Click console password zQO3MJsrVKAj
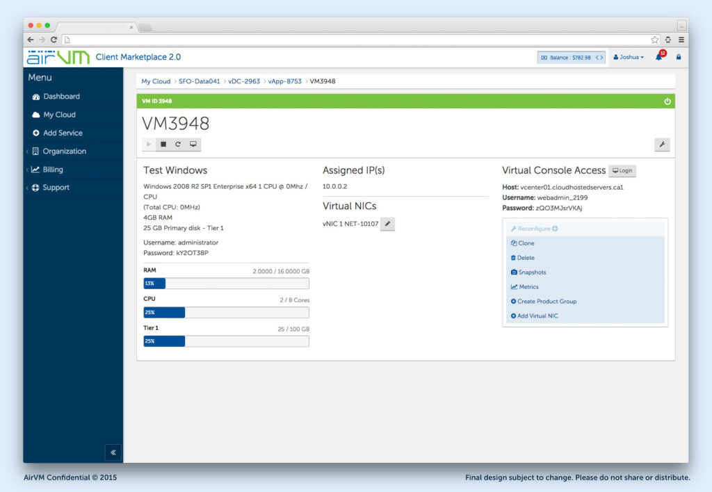 pos(558,208)
